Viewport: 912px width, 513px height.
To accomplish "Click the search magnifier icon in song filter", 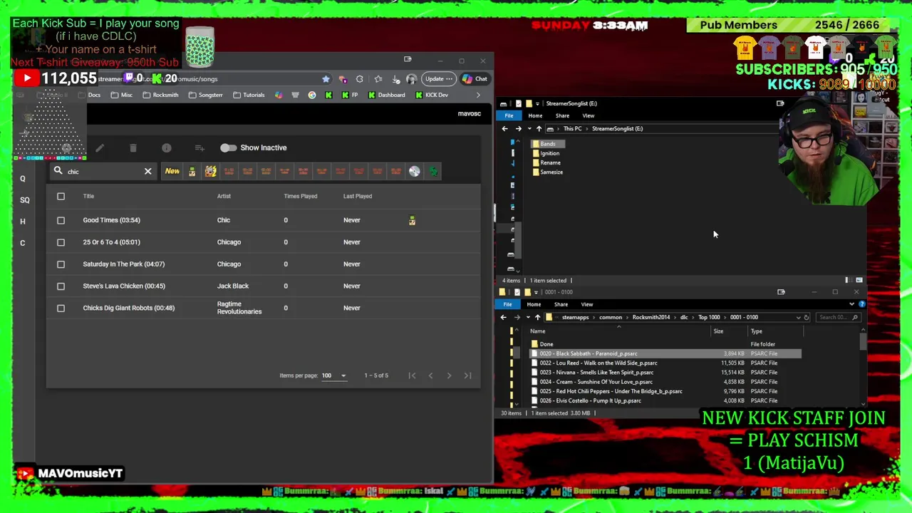I will 58,171.
